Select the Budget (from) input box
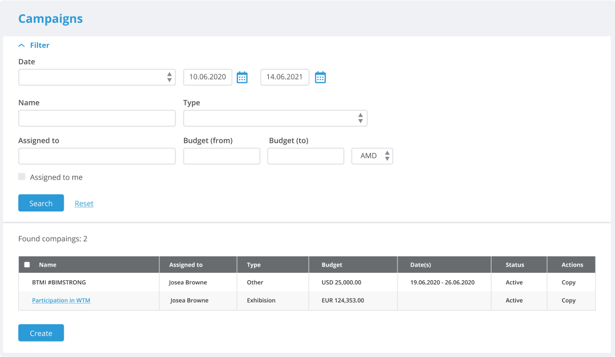 [x=222, y=156]
